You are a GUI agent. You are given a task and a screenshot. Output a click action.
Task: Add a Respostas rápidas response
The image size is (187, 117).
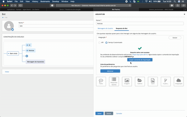click(x=114, y=81)
